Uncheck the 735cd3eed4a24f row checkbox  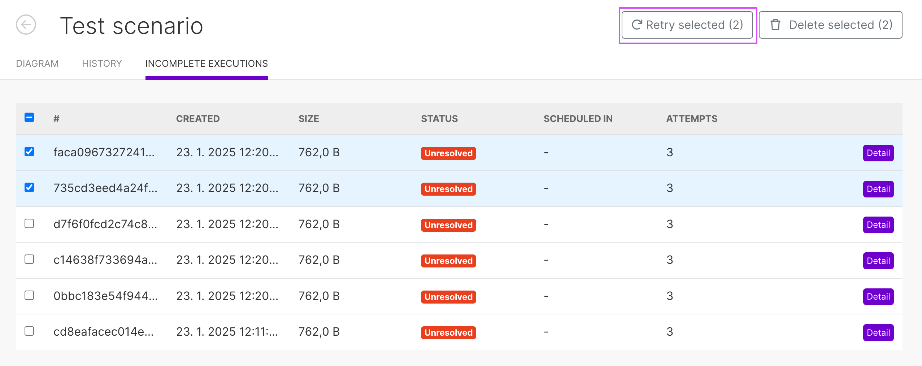coord(29,187)
